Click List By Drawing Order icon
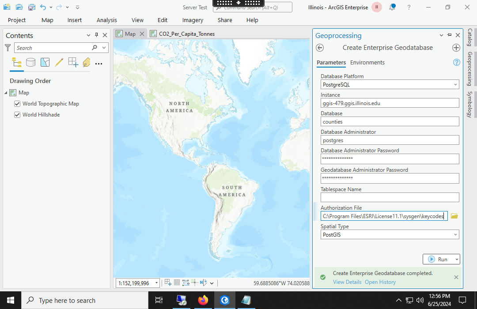The image size is (477, 309). click(17, 62)
